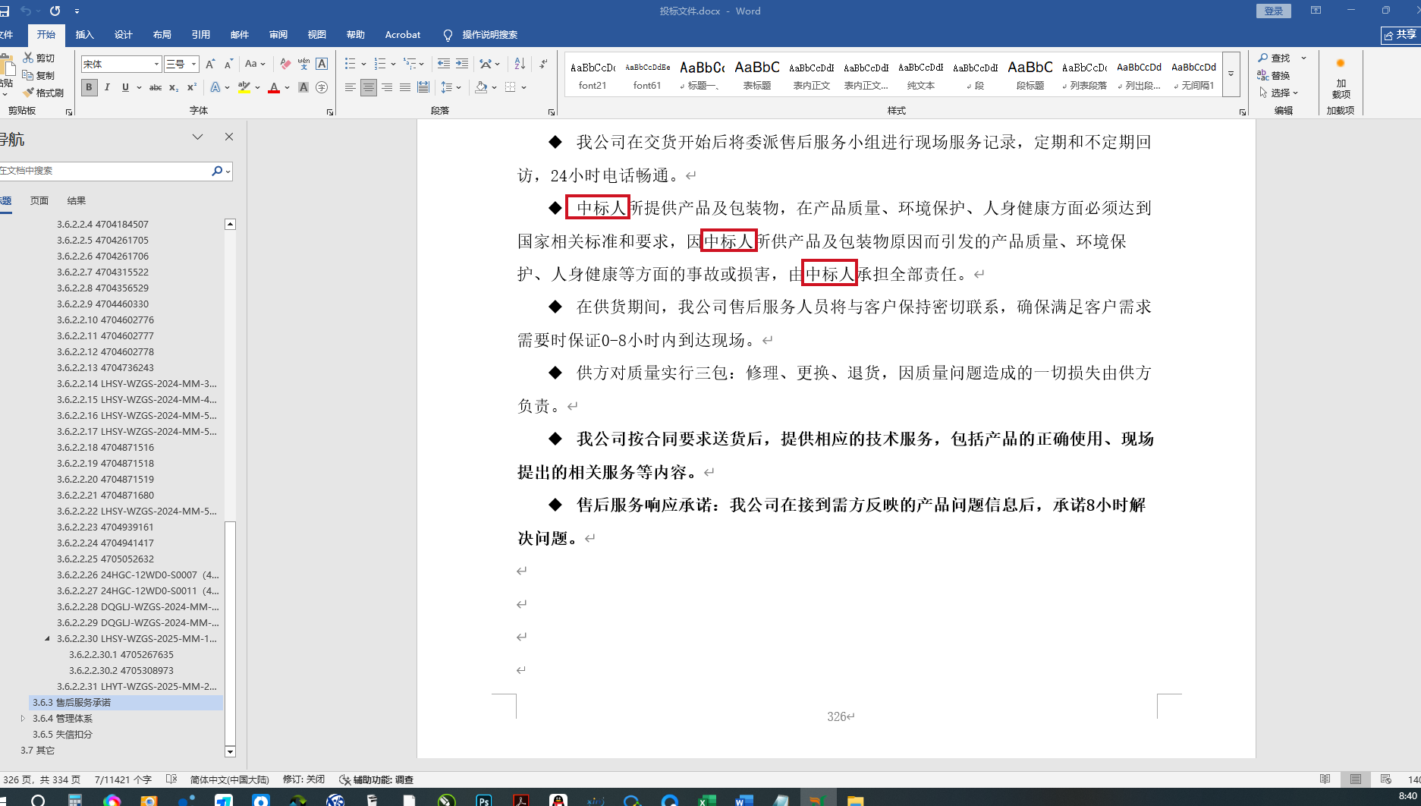The image size is (1421, 806).
Task: Apply numbered list formatting
Action: tap(380, 65)
